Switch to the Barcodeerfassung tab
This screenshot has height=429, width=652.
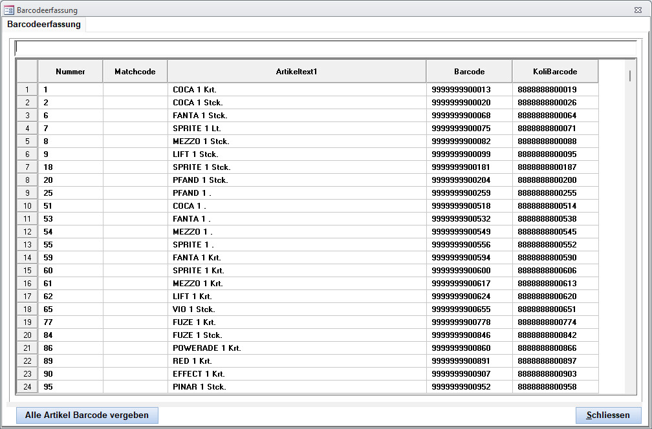(x=44, y=25)
